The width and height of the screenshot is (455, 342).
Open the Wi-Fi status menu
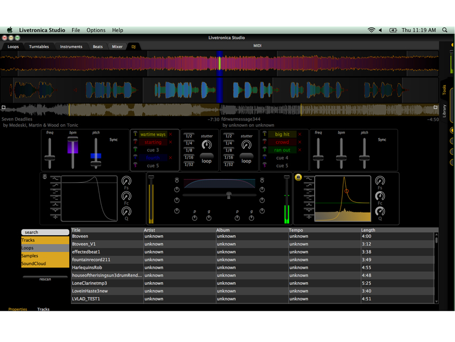(371, 30)
